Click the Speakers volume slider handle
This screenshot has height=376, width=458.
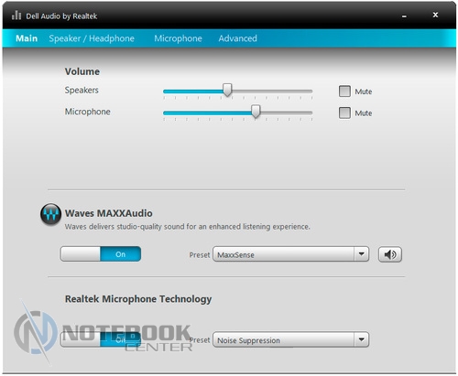(x=227, y=90)
